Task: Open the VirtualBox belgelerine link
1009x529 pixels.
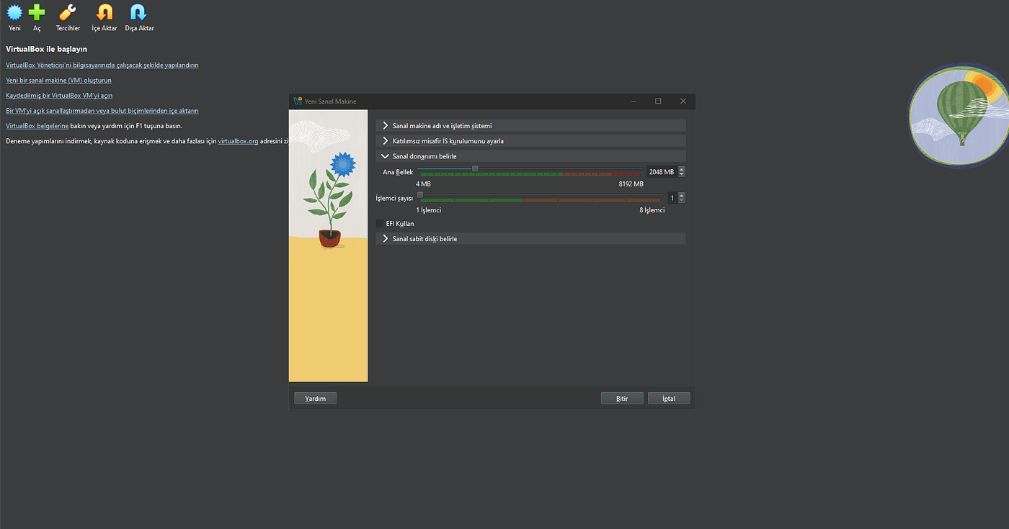Action: (37, 126)
